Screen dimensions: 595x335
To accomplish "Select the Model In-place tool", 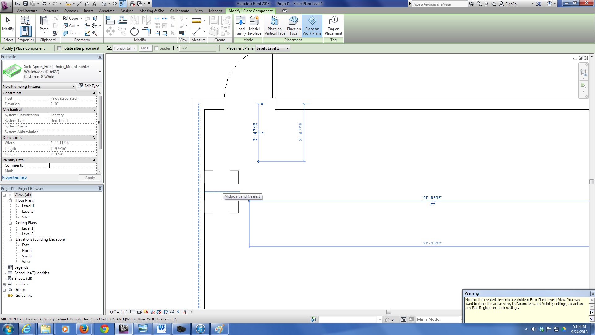I will (x=254, y=21).
